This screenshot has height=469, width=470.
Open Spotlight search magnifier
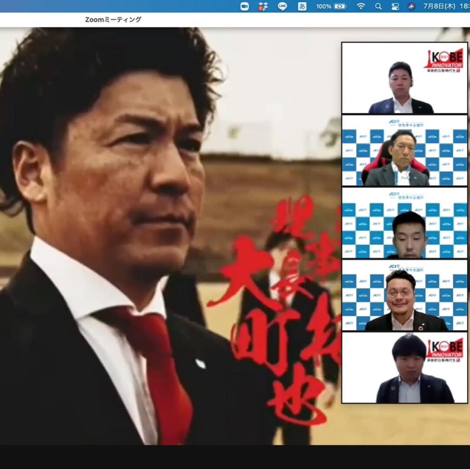pyautogui.click(x=378, y=6)
